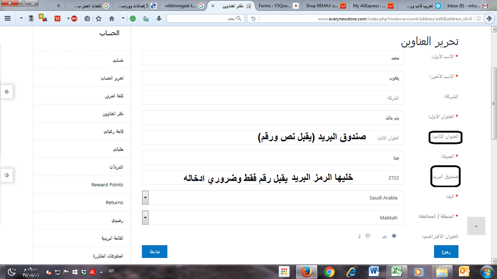Click the Adblock Plus ABP icon
The width and height of the screenshot is (497, 279).
point(74,19)
